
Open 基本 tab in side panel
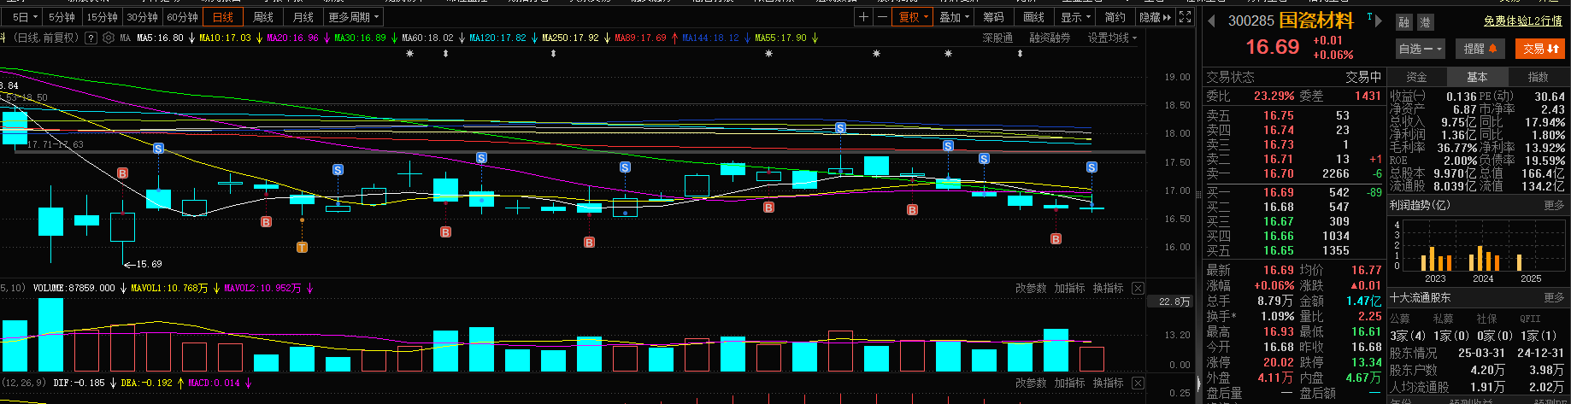coord(1477,77)
